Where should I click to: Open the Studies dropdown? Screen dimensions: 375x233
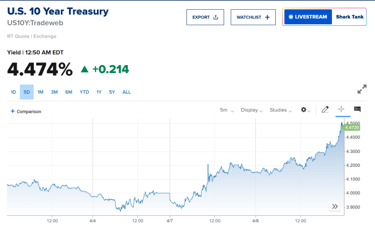pyautogui.click(x=281, y=110)
